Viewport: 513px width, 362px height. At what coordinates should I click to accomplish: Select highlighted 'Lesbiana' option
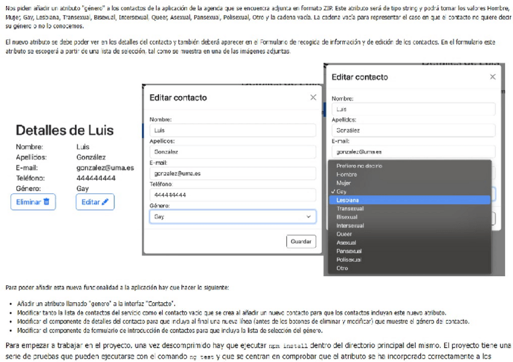pos(410,200)
